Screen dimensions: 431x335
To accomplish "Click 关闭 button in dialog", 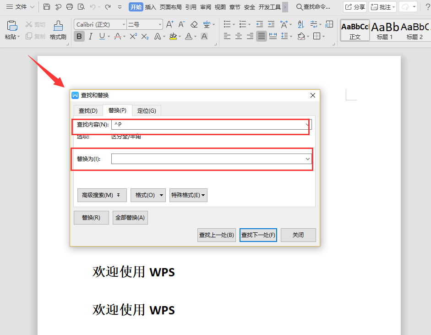I will pyautogui.click(x=298, y=235).
